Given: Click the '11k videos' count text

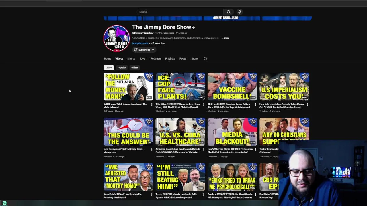Looking at the screenshot, I should coord(181,33).
